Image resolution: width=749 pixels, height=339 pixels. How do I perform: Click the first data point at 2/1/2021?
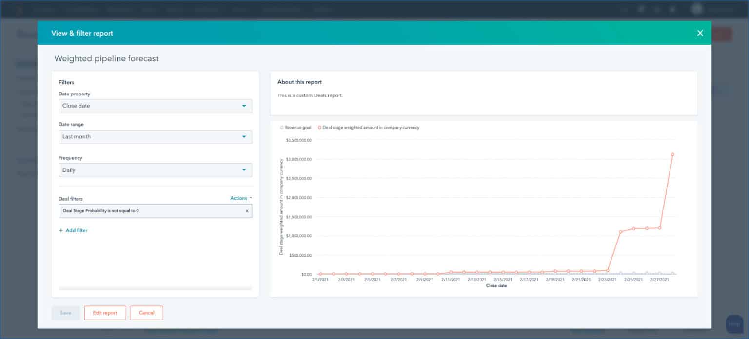click(320, 274)
